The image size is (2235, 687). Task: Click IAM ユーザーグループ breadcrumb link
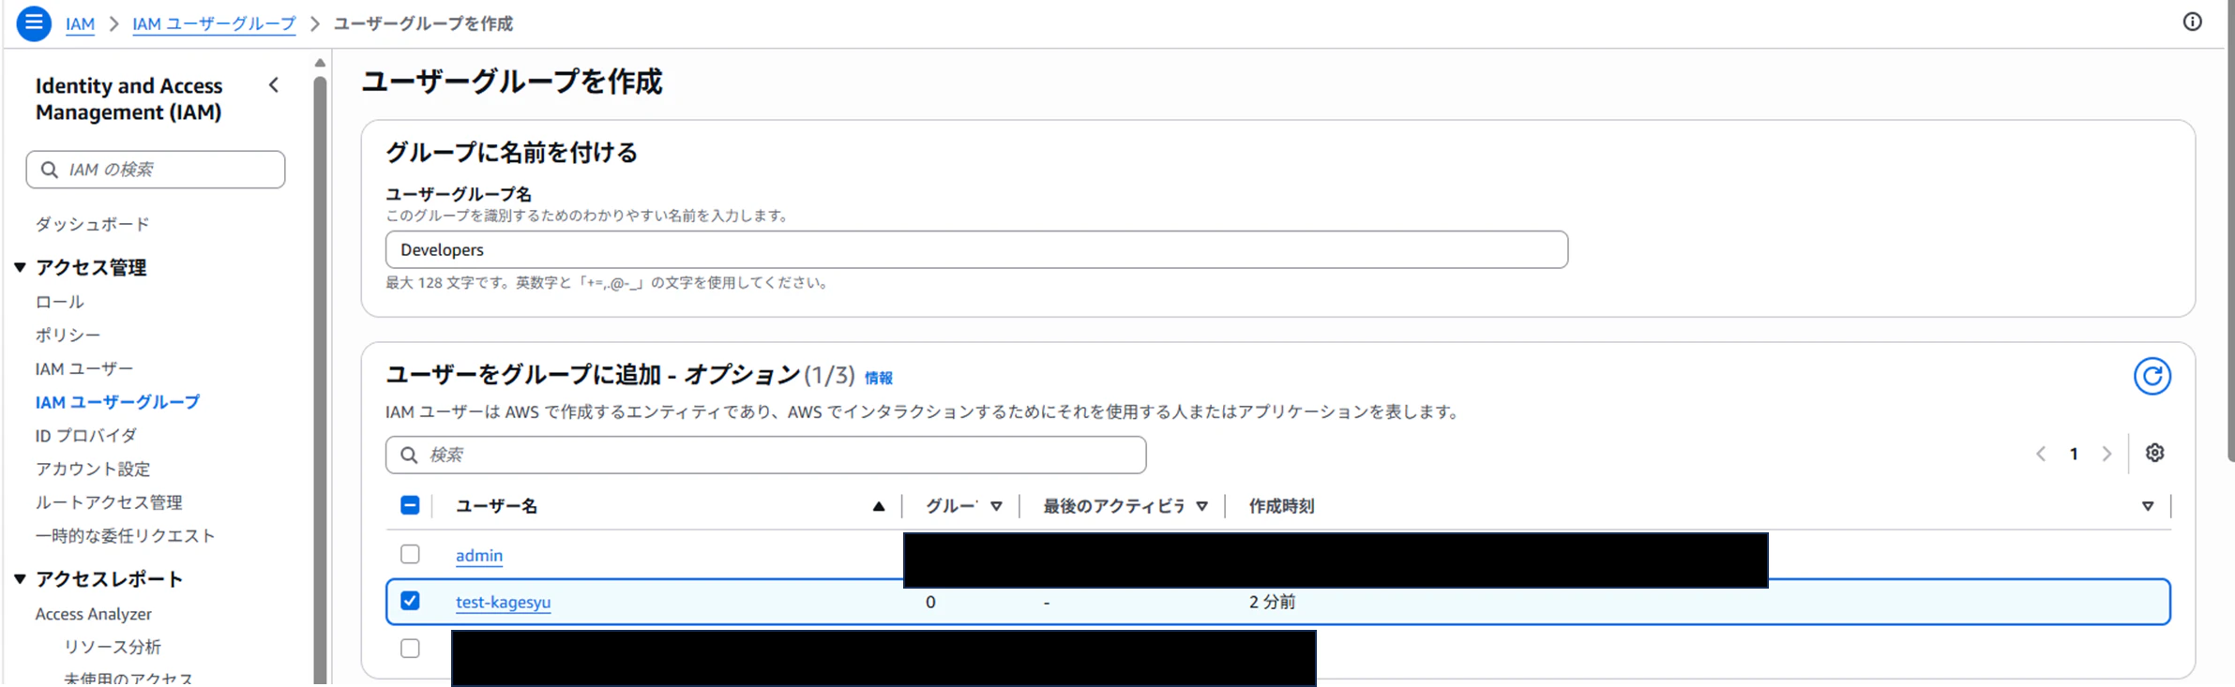tap(214, 23)
